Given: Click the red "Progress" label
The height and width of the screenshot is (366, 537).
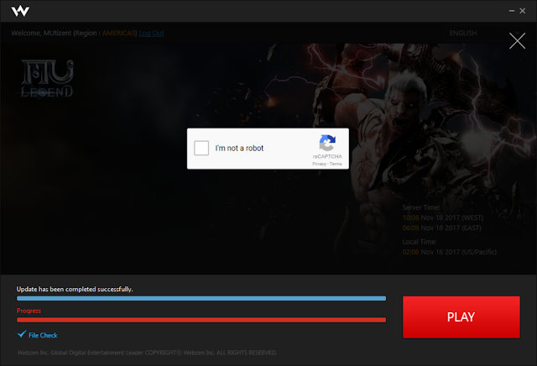Looking at the screenshot, I should click(x=29, y=311).
